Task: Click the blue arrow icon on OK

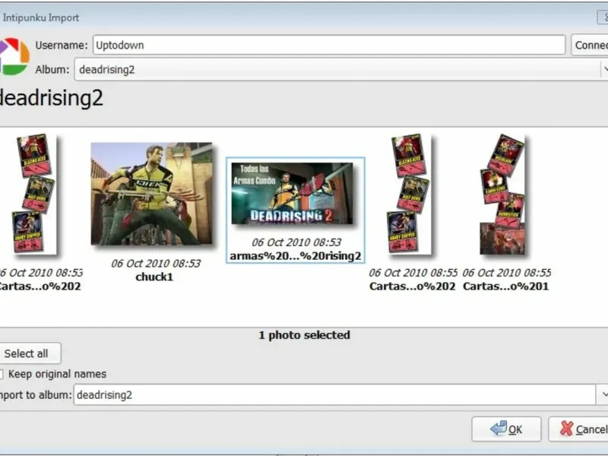Action: click(499, 429)
